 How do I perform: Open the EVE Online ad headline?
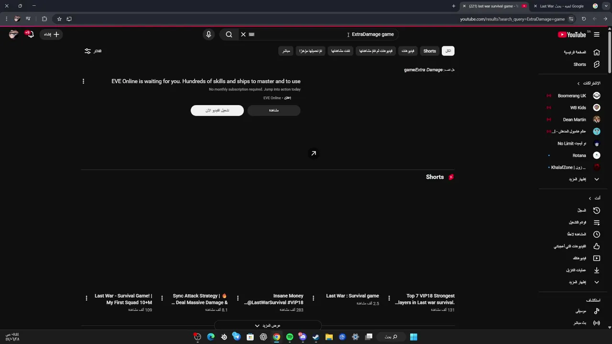point(206,81)
